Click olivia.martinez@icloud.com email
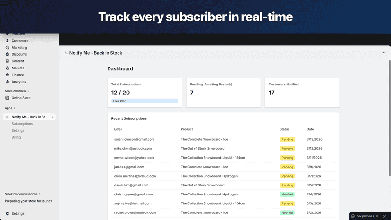Viewport: 391px width, 220px height. click(135, 176)
